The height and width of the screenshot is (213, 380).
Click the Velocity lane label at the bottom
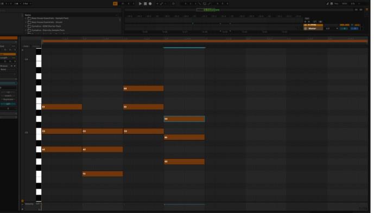[29, 204]
